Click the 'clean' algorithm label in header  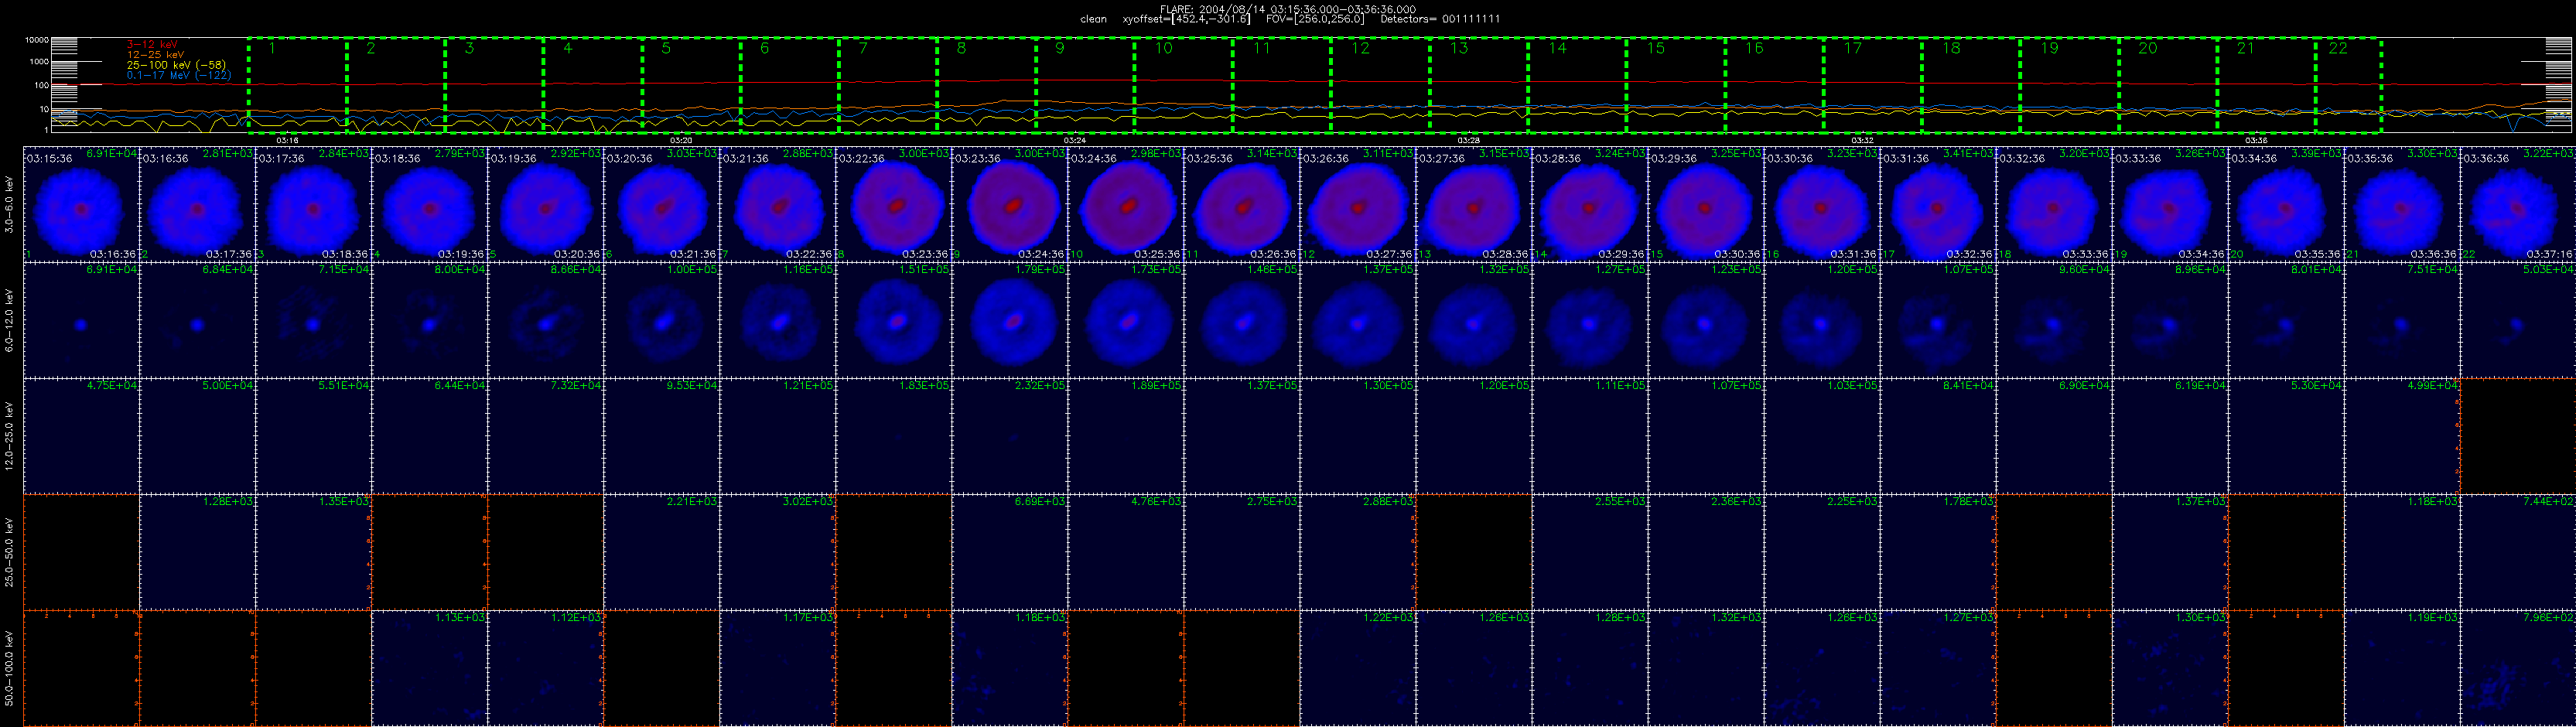[x=1094, y=19]
